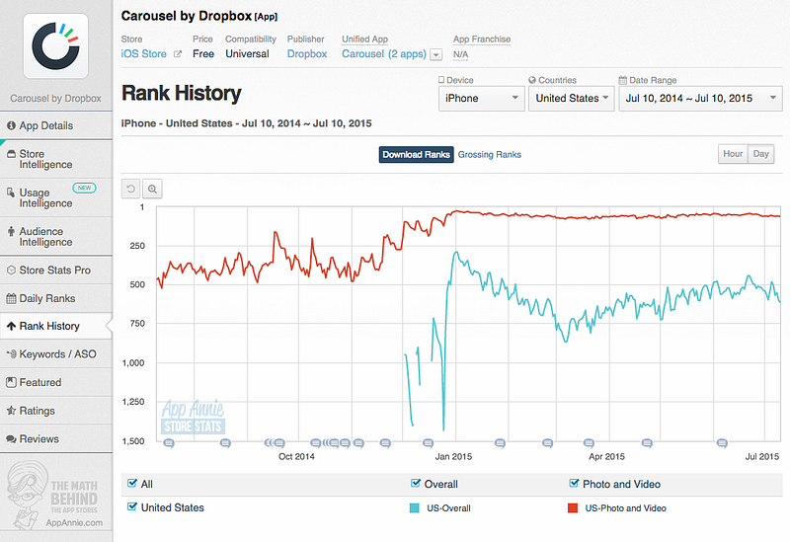Uncheck the All checkbox
Image resolution: width=790 pixels, height=542 pixels.
coord(132,483)
